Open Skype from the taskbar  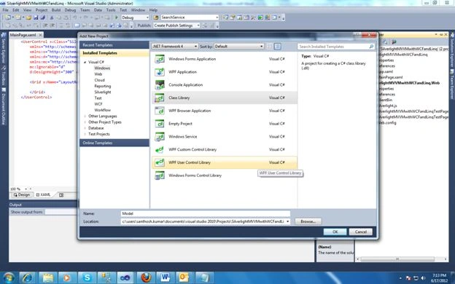point(87,277)
